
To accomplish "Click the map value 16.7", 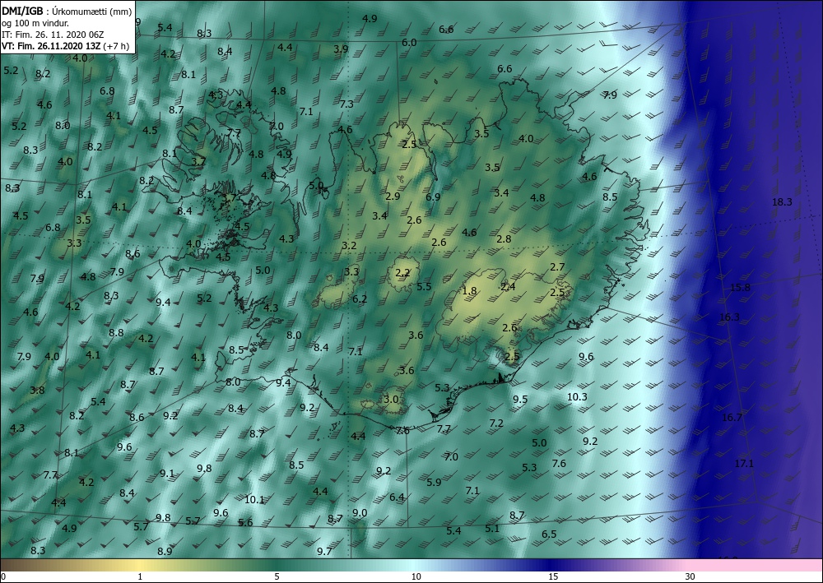I will [732, 418].
